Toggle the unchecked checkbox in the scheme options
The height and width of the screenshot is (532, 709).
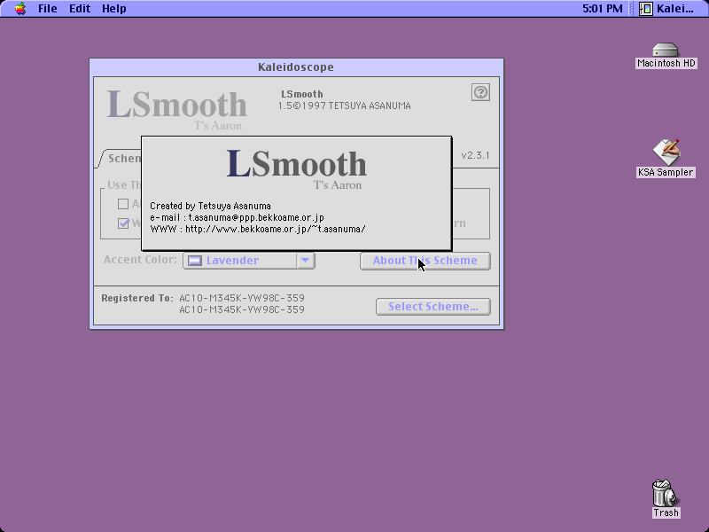point(123,204)
